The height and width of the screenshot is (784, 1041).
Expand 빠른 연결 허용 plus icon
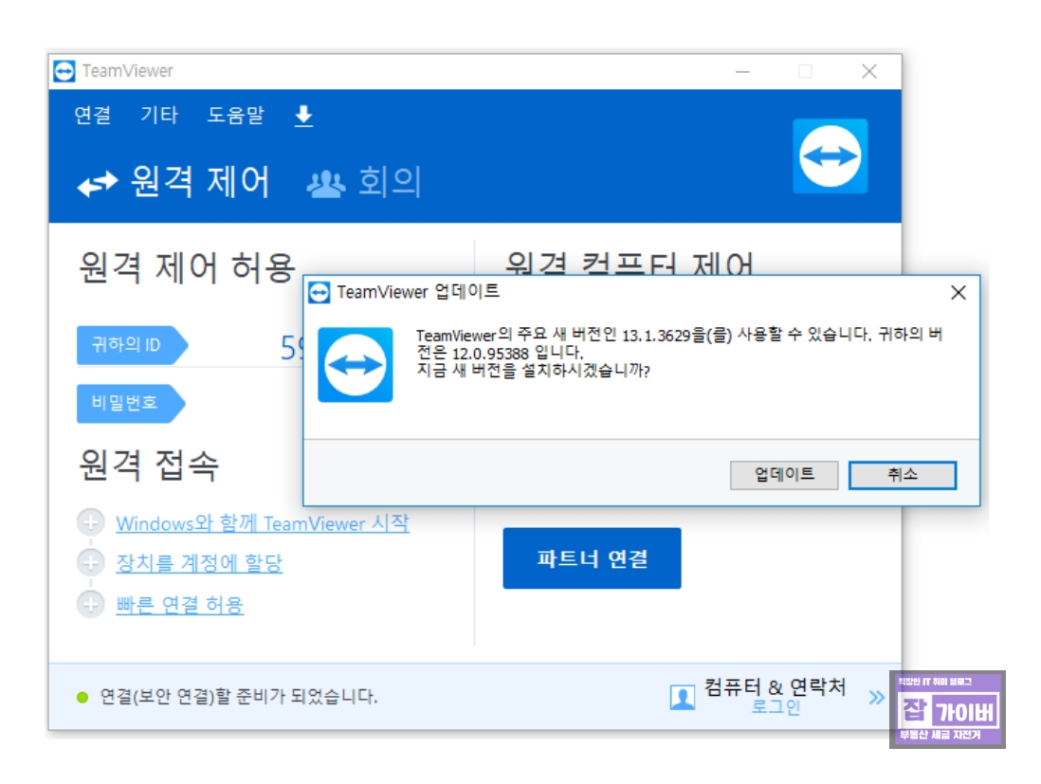[x=90, y=604]
